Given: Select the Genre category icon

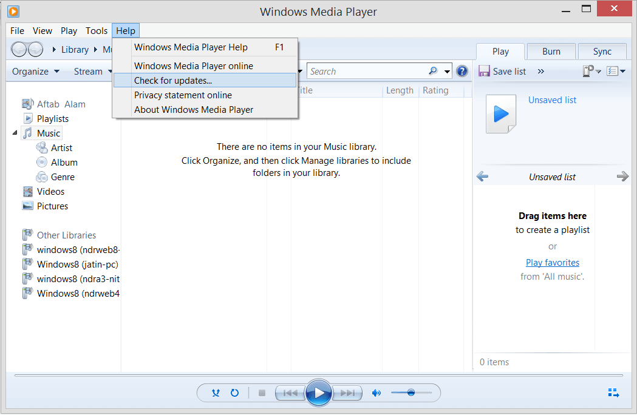Looking at the screenshot, I should pyautogui.click(x=42, y=177).
